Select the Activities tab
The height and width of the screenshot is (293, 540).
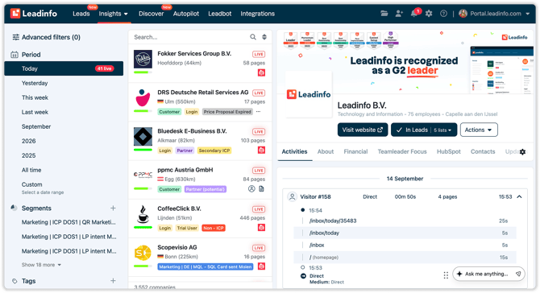tap(294, 151)
